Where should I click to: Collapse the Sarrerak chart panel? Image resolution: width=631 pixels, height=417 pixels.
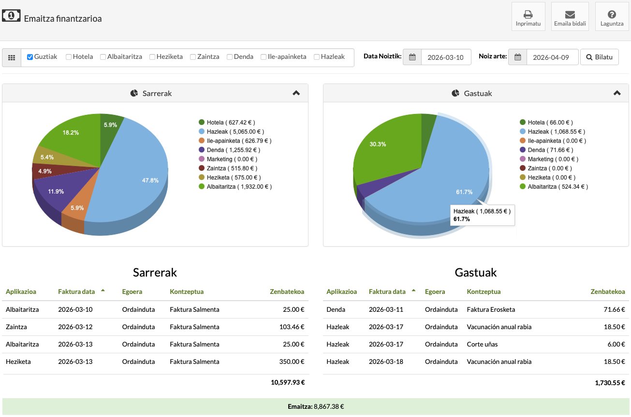coord(296,93)
